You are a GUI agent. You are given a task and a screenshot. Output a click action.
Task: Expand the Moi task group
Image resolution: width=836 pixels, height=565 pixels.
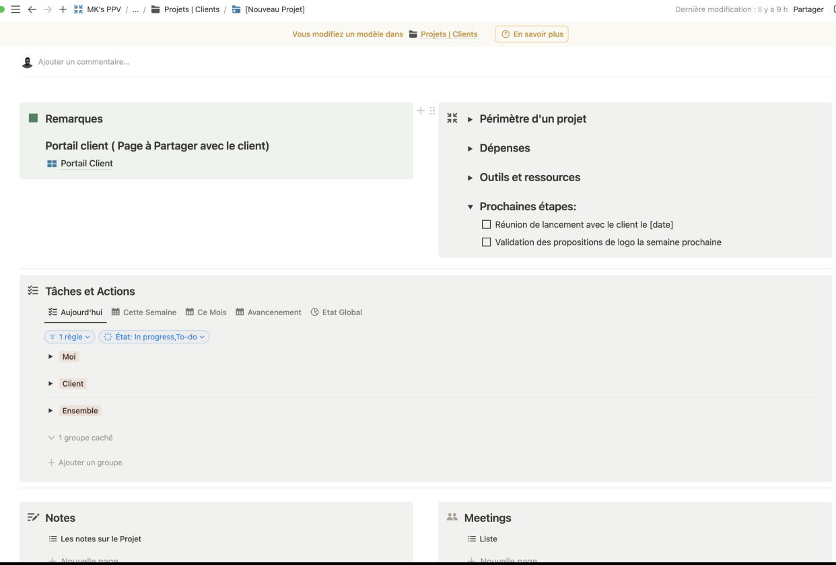click(x=49, y=356)
